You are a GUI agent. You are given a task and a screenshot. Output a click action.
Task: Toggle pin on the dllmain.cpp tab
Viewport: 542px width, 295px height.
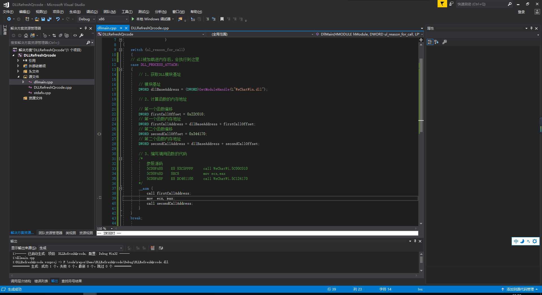coord(121,28)
